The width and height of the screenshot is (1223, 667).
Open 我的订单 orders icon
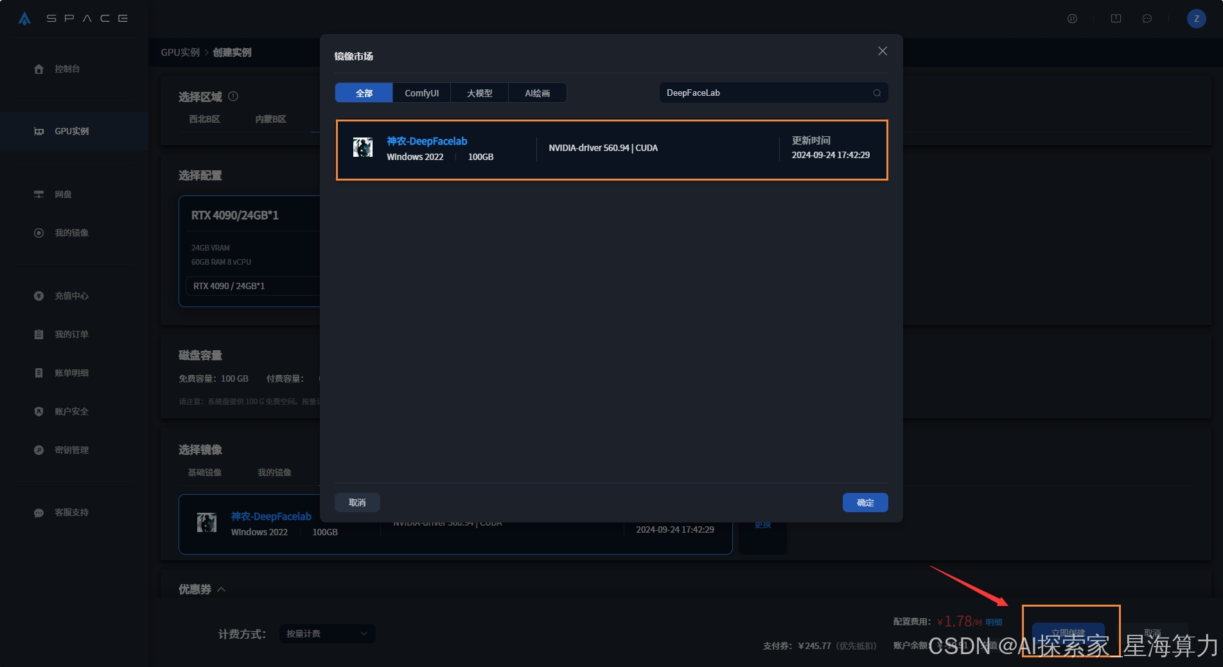coord(39,334)
